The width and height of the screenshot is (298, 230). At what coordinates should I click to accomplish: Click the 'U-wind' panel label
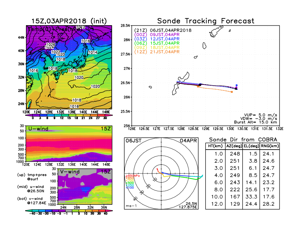point(38,129)
